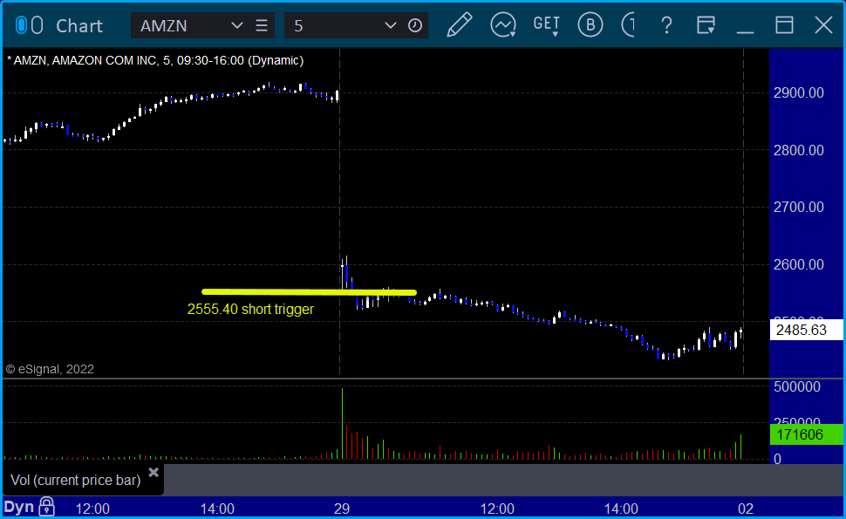Click the 2900.00 price axis label
Image resolution: width=846 pixels, height=519 pixels.
coord(799,92)
